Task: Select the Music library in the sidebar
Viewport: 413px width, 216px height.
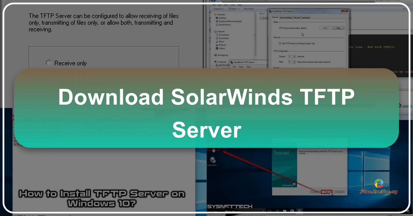Action: pos(222,41)
